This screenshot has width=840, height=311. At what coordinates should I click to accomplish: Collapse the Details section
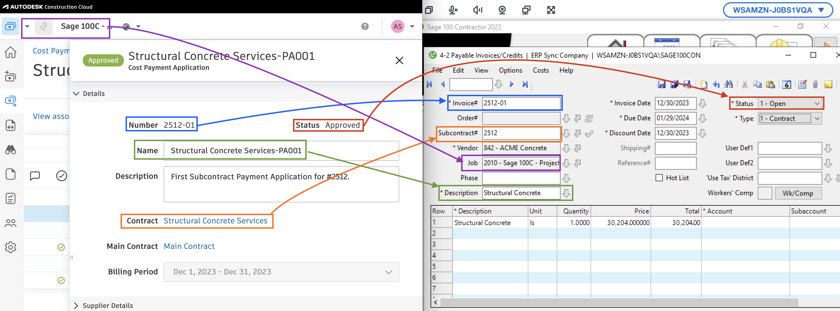pyautogui.click(x=76, y=94)
